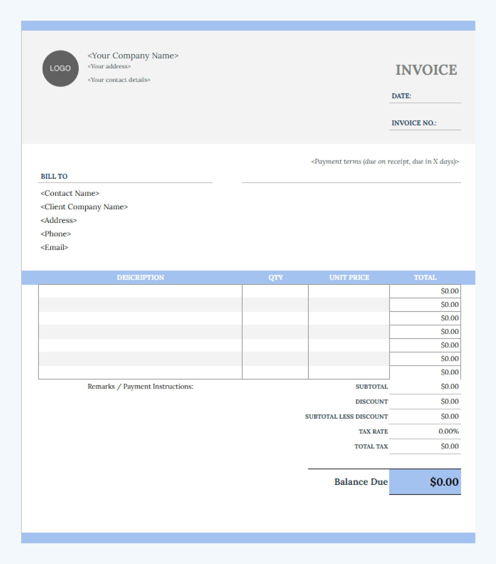The height and width of the screenshot is (564, 496).
Task: Select the <Phone> placeholder
Action: [56, 234]
